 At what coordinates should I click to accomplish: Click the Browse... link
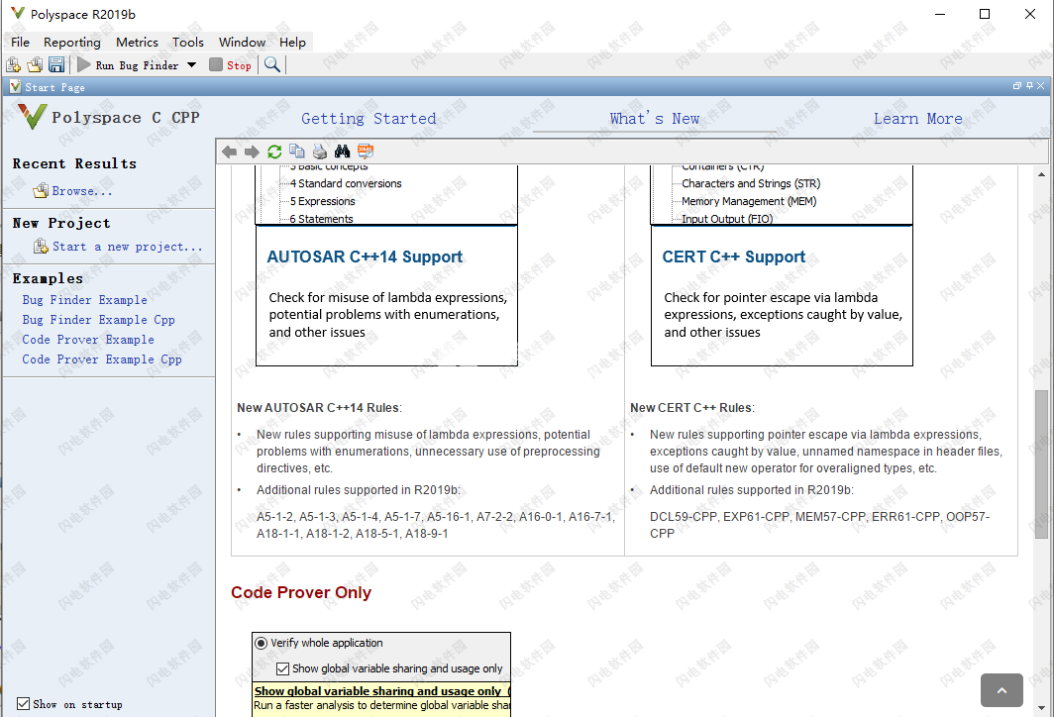[82, 191]
